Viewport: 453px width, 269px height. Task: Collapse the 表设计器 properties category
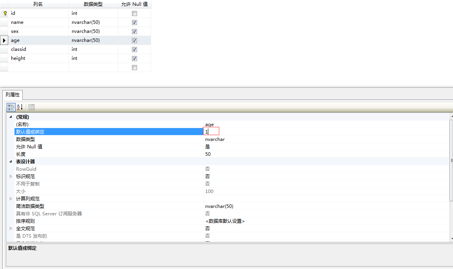11,161
